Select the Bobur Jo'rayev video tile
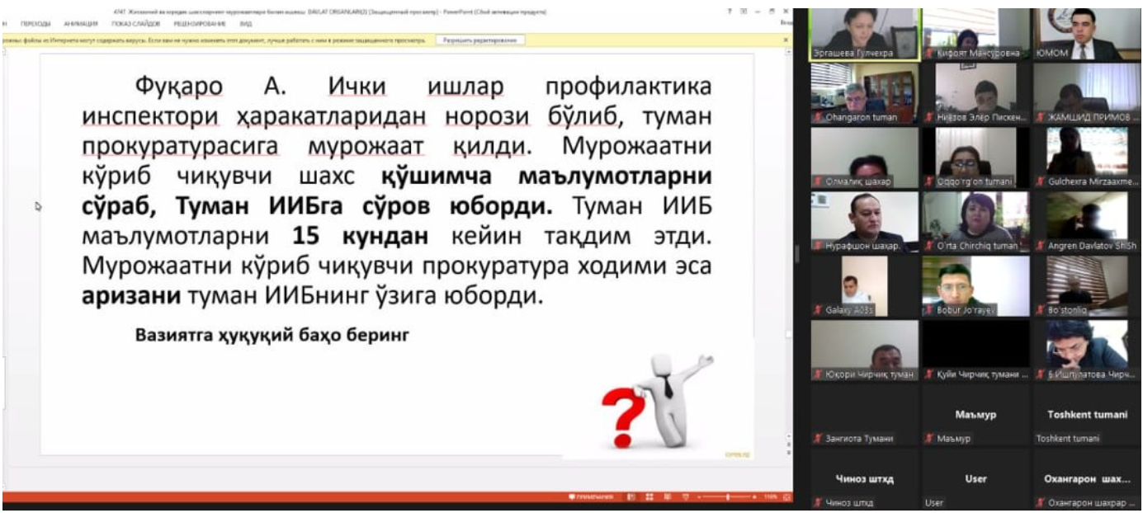 point(975,285)
